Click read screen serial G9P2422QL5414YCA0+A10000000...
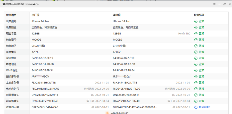 pos(135,107)
